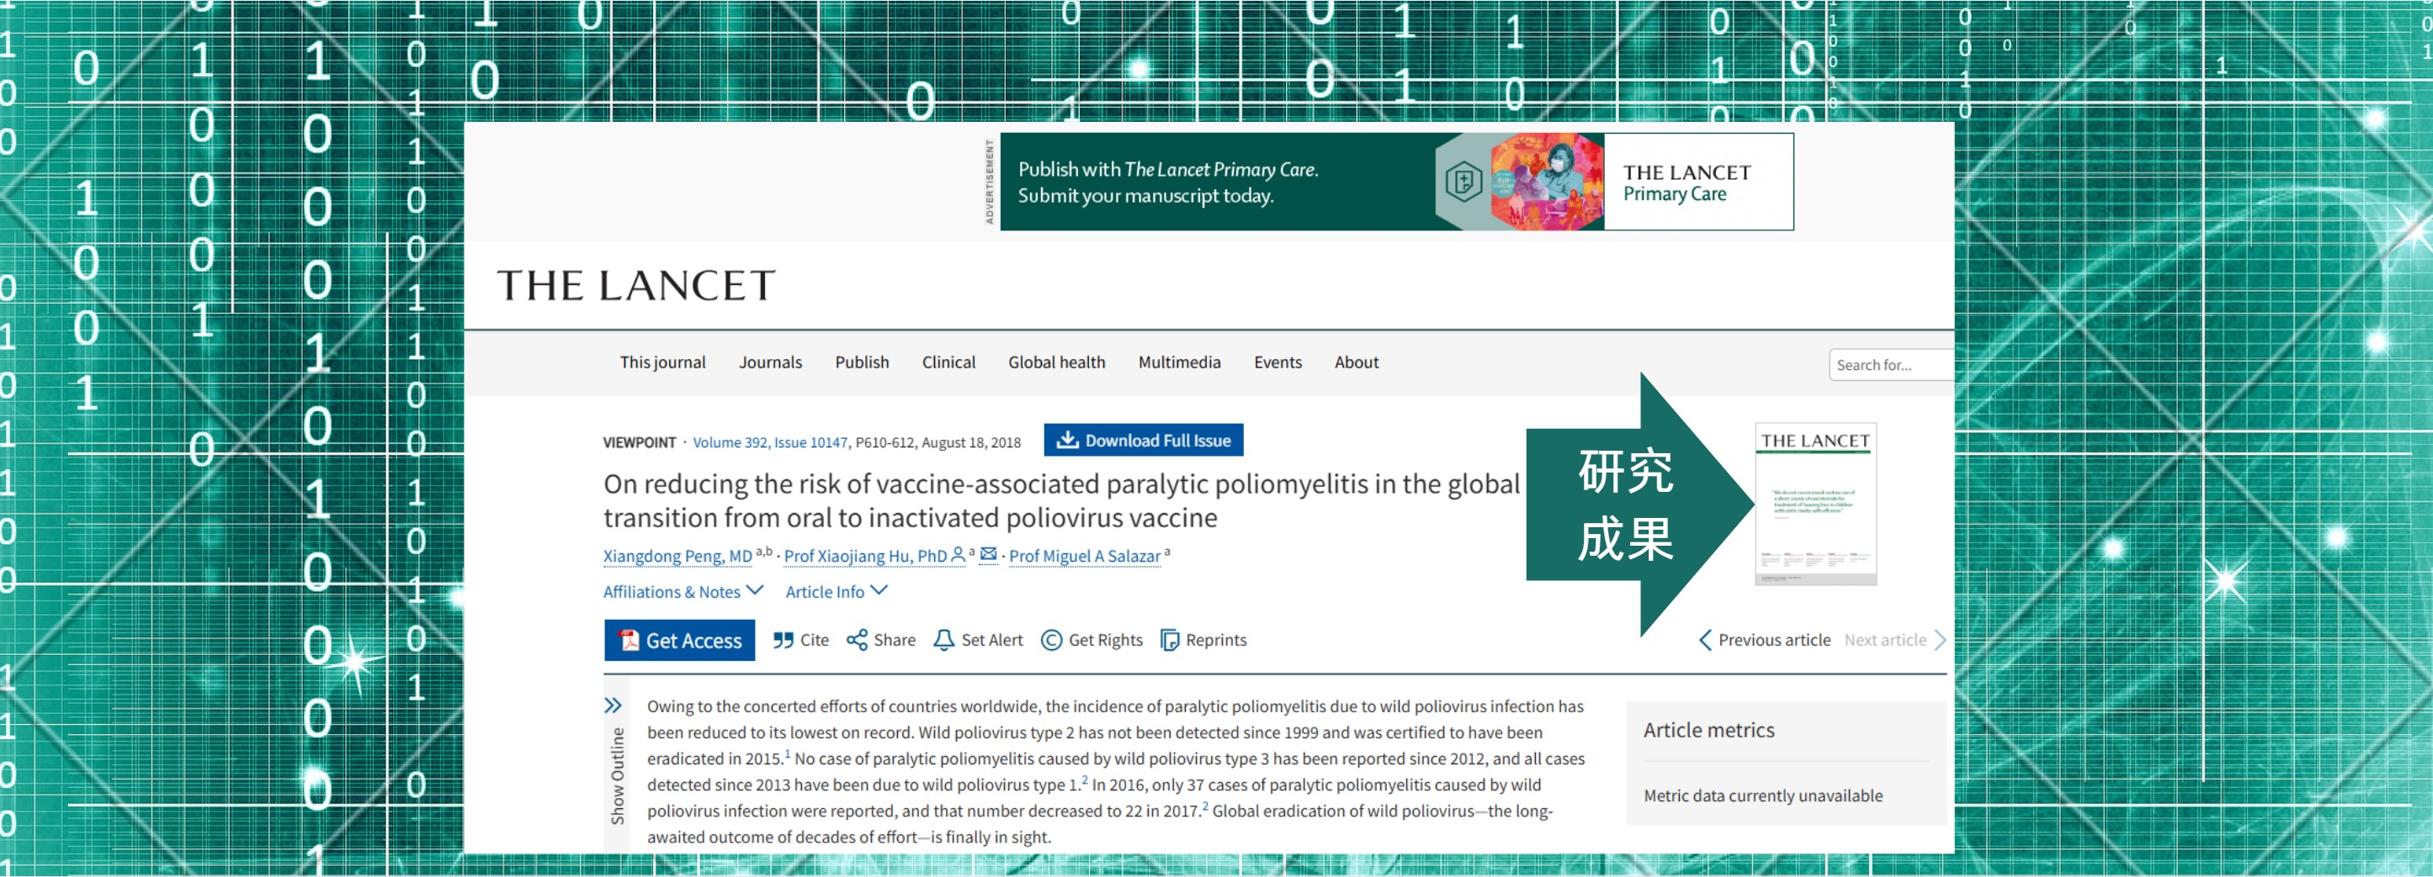
Task: Open the Multimedia menu item
Action: coord(1179,362)
